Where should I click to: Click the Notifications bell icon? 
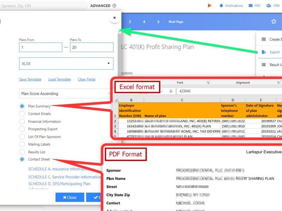coord(221,6)
